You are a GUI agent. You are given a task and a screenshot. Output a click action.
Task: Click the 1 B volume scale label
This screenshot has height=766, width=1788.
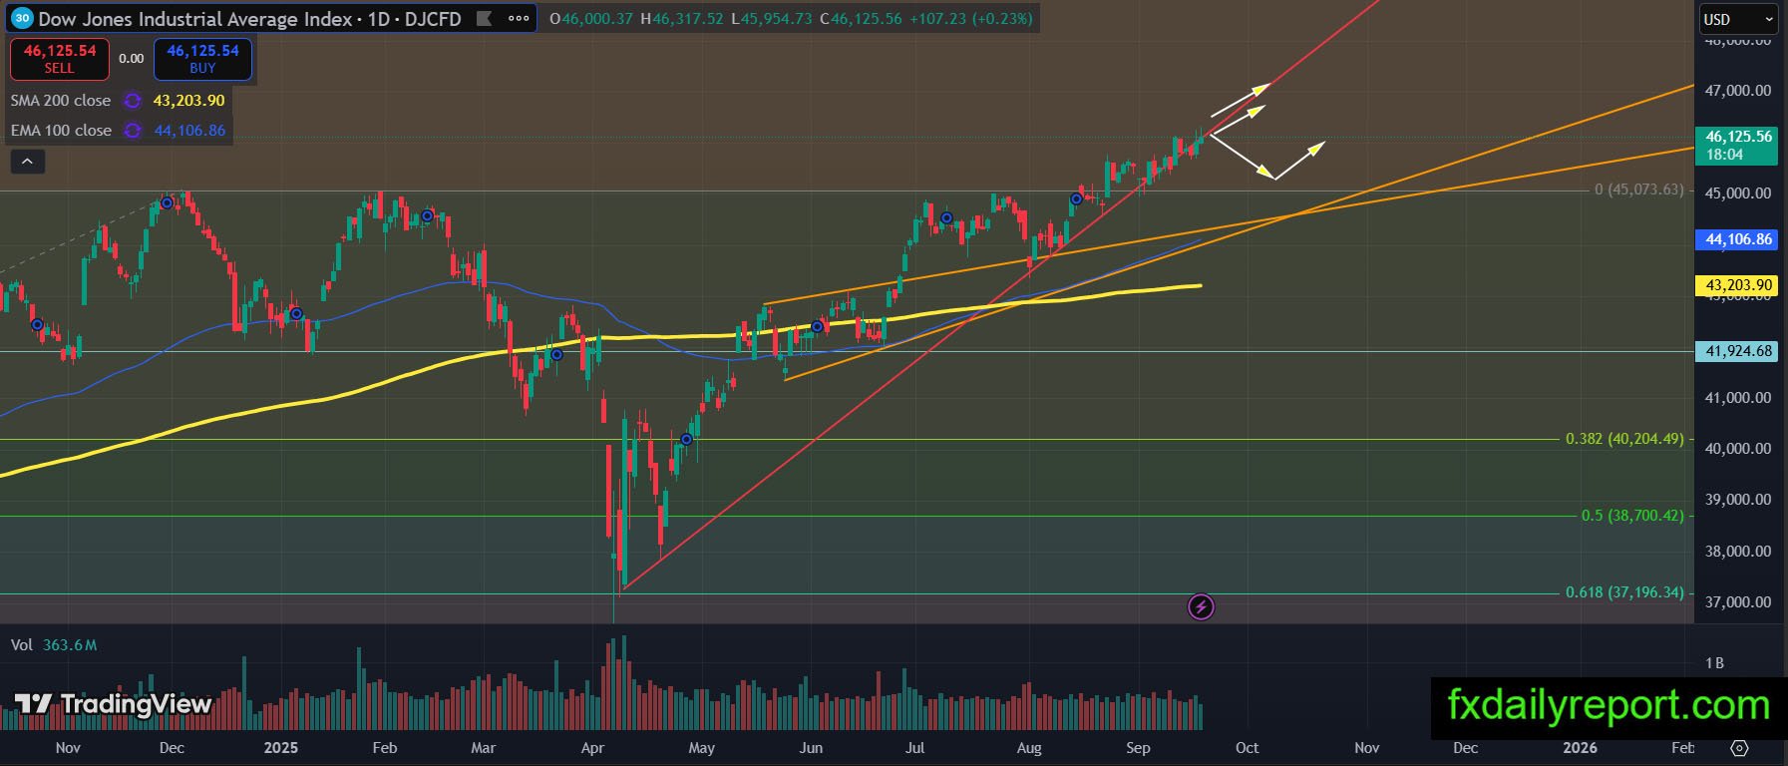coord(1714,663)
